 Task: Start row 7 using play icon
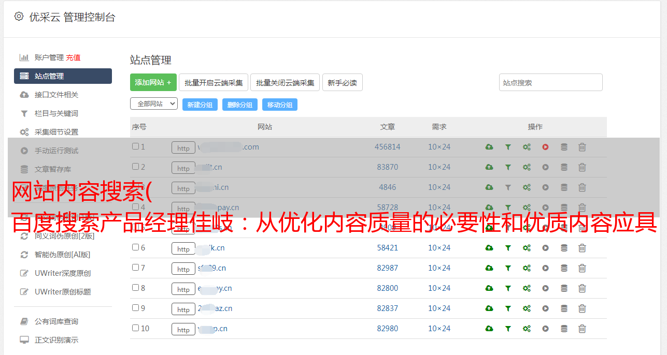(x=545, y=268)
